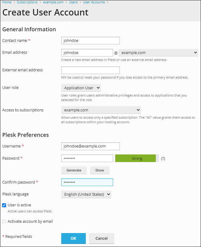201x247 pixels.
Task: Click the User Accounts breadcrumb
Action: 94,2
